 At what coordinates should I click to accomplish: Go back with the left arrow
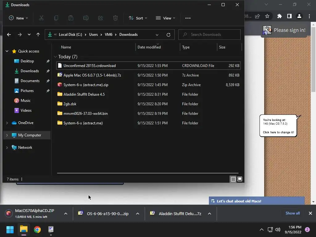9,35
